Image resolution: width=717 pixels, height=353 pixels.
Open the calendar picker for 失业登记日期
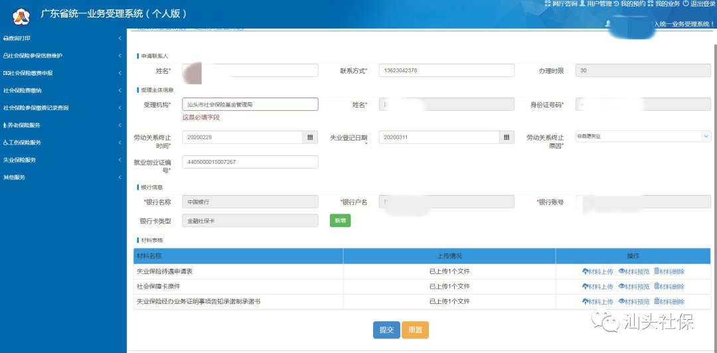coord(506,137)
